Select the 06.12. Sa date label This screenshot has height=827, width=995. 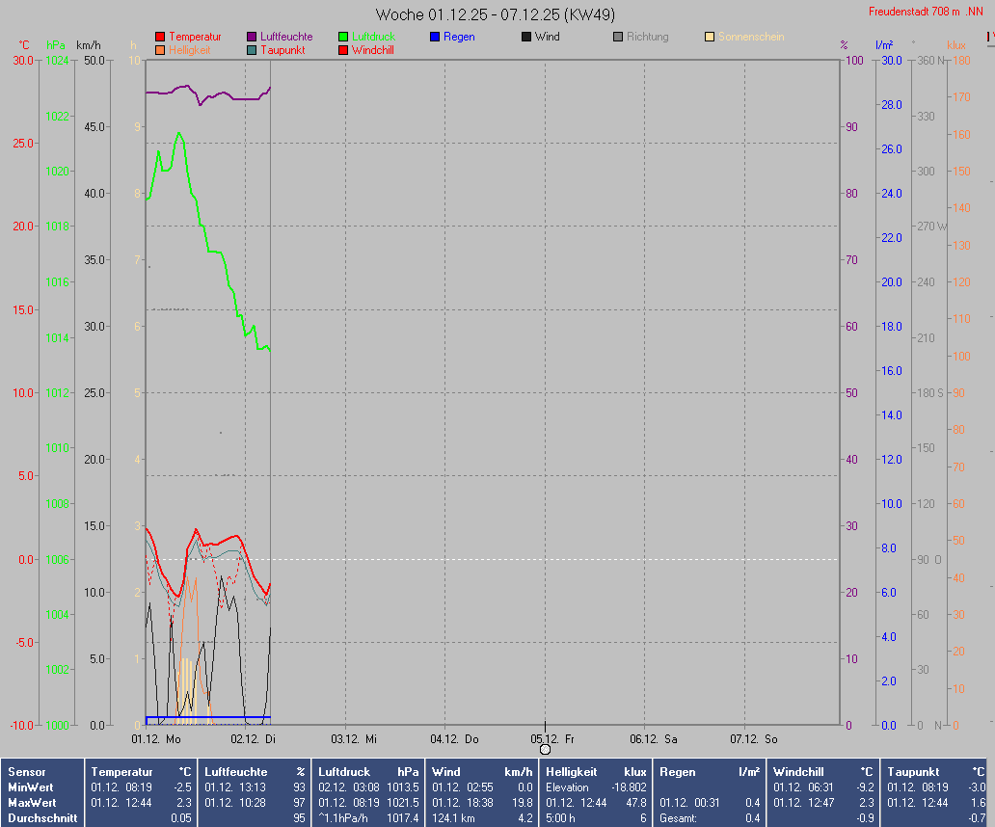[653, 739]
